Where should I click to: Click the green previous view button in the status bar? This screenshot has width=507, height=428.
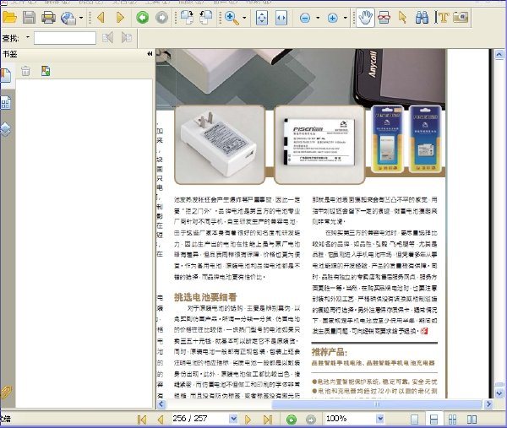(x=292, y=420)
